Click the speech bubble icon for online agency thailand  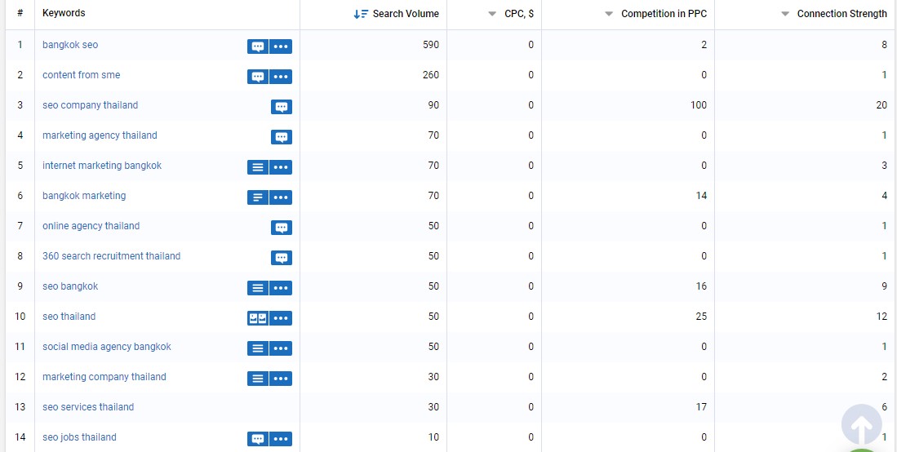pyautogui.click(x=282, y=228)
